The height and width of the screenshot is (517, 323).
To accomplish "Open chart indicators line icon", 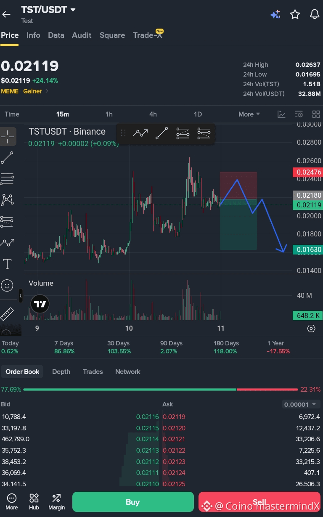I will pos(281,114).
